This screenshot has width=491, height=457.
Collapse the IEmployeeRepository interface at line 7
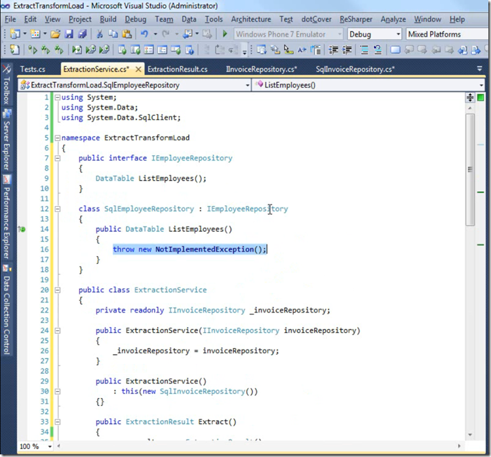pos(57,158)
